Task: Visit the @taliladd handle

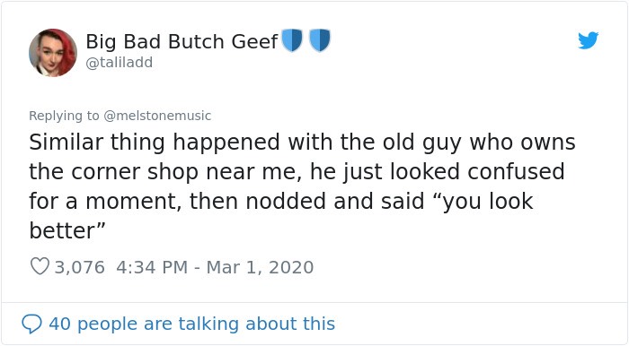Action: coord(120,63)
